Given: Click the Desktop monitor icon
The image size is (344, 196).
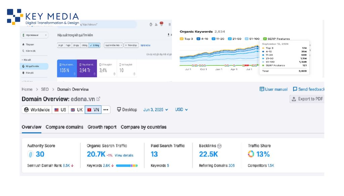Looking at the screenshot, I should pos(119,109).
